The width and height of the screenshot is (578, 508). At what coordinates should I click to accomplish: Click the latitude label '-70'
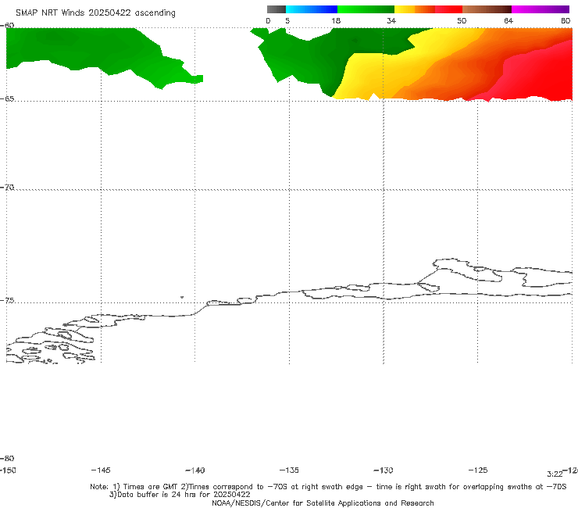(x=7, y=188)
